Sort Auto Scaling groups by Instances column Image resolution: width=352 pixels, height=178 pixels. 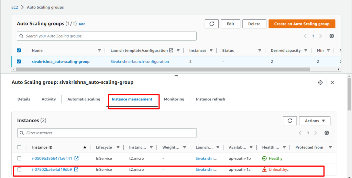[x=211, y=51]
